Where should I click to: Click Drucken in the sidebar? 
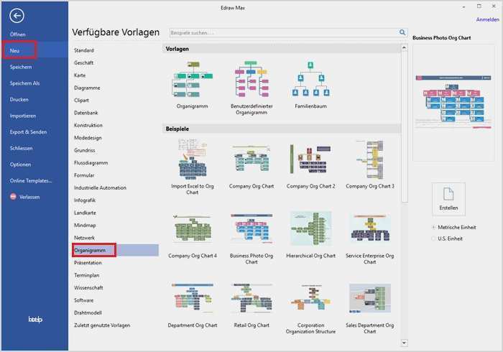pos(19,99)
